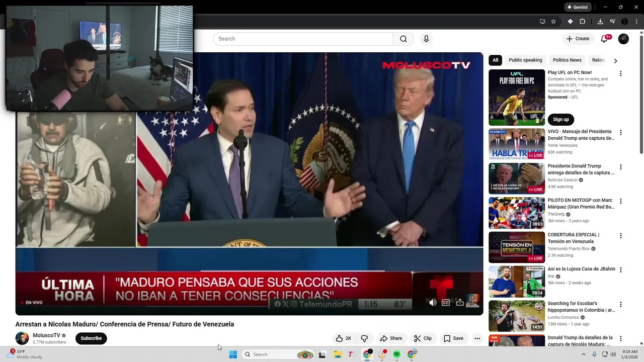Viewport: 644px width, 362px height.
Task: Open weather widget showing 33°F
Action: (x=25, y=354)
